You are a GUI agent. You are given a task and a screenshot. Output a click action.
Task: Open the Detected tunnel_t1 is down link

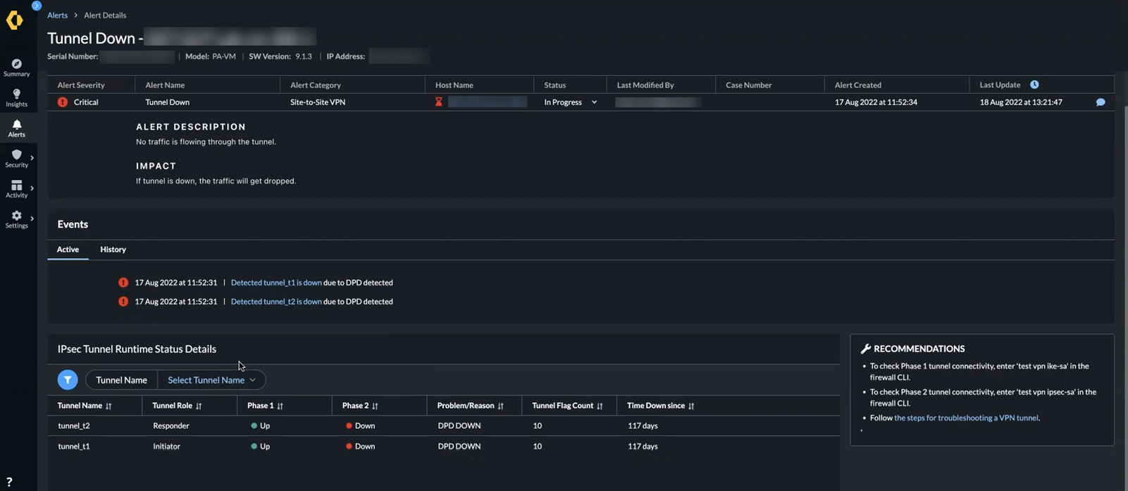tap(275, 282)
